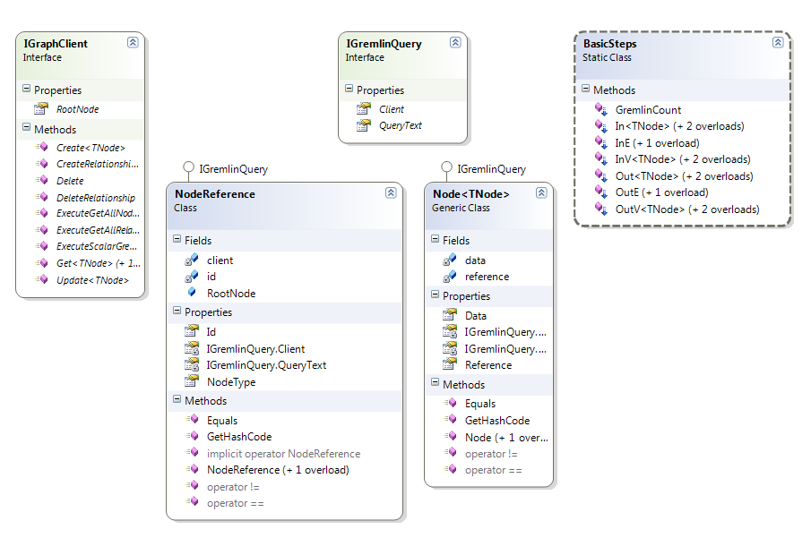811x538 pixels.
Task: Collapse the Fields section in NodeReference
Action: coord(177,240)
